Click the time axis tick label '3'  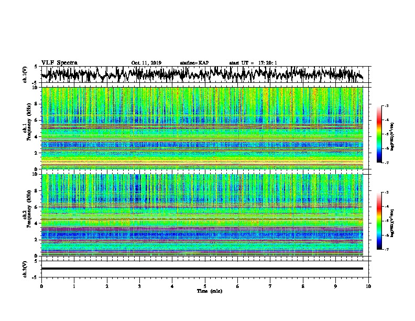[139, 286]
